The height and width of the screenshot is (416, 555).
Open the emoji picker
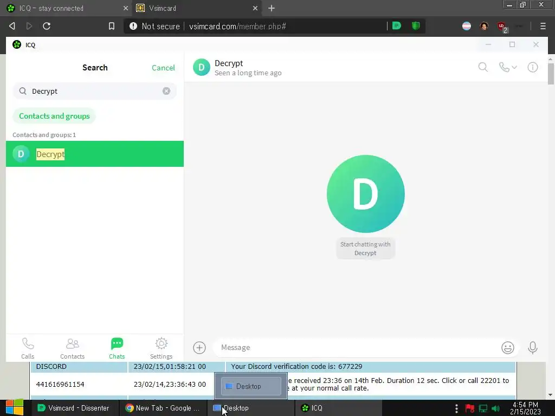pos(507,348)
